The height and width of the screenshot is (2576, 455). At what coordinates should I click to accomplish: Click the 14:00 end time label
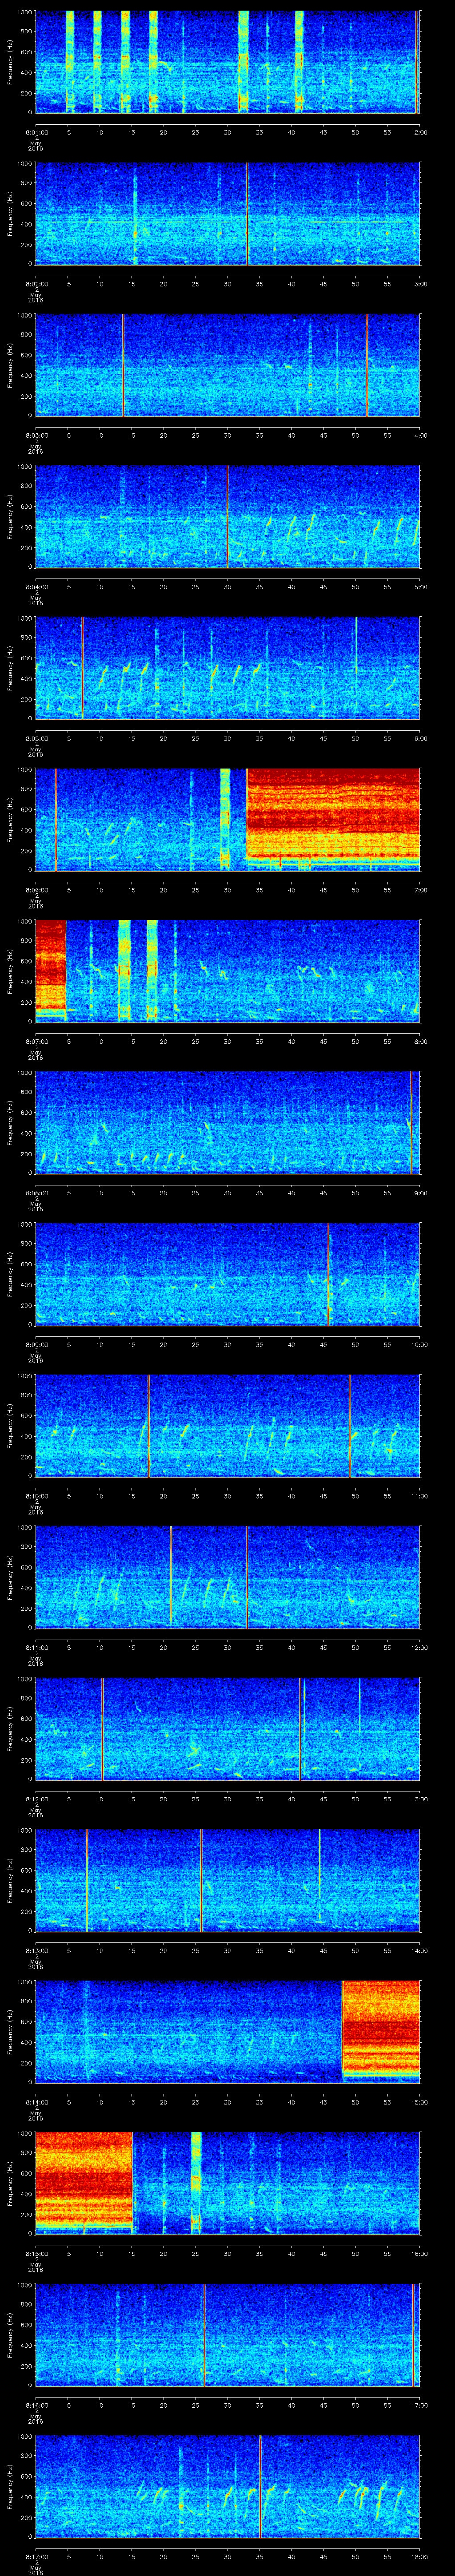[x=419, y=1951]
